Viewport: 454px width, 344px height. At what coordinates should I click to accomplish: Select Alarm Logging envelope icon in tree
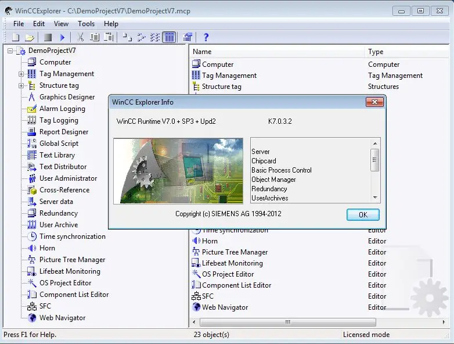tap(31, 109)
